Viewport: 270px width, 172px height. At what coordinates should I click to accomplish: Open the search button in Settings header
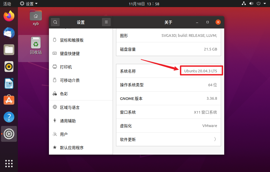[55, 22]
